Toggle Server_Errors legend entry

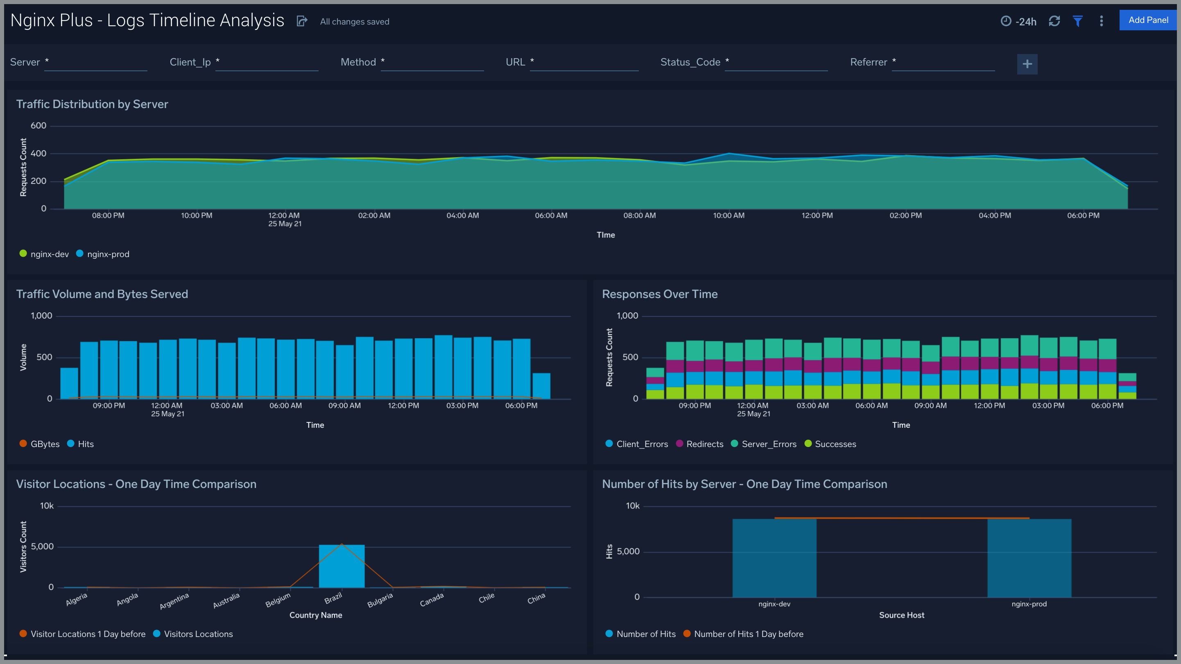(768, 444)
